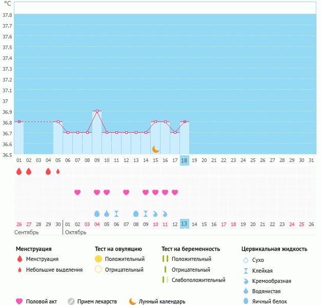Click the sticky fluid icon on cycle day 11
The height and width of the screenshot is (305, 321).
116,213
